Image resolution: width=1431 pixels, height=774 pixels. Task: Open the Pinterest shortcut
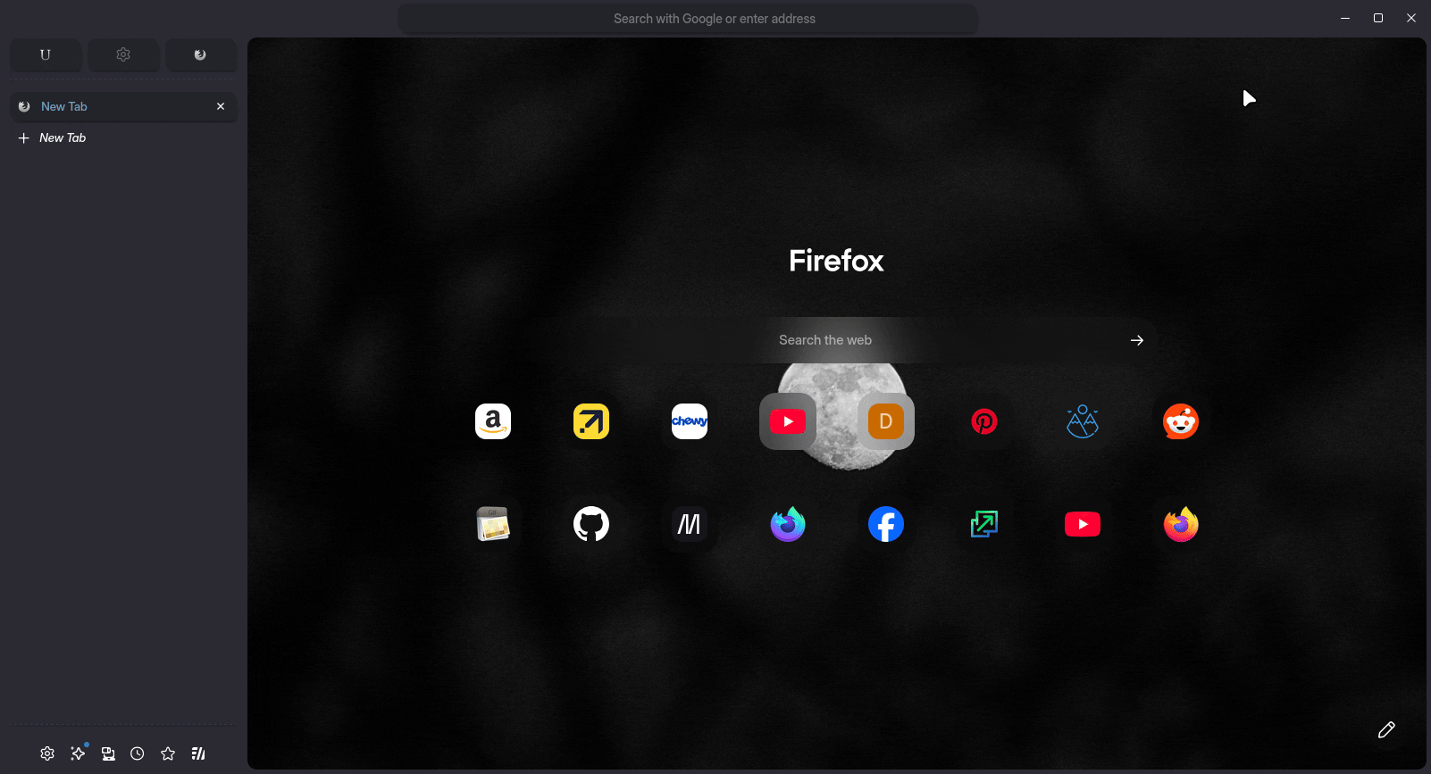tap(984, 421)
